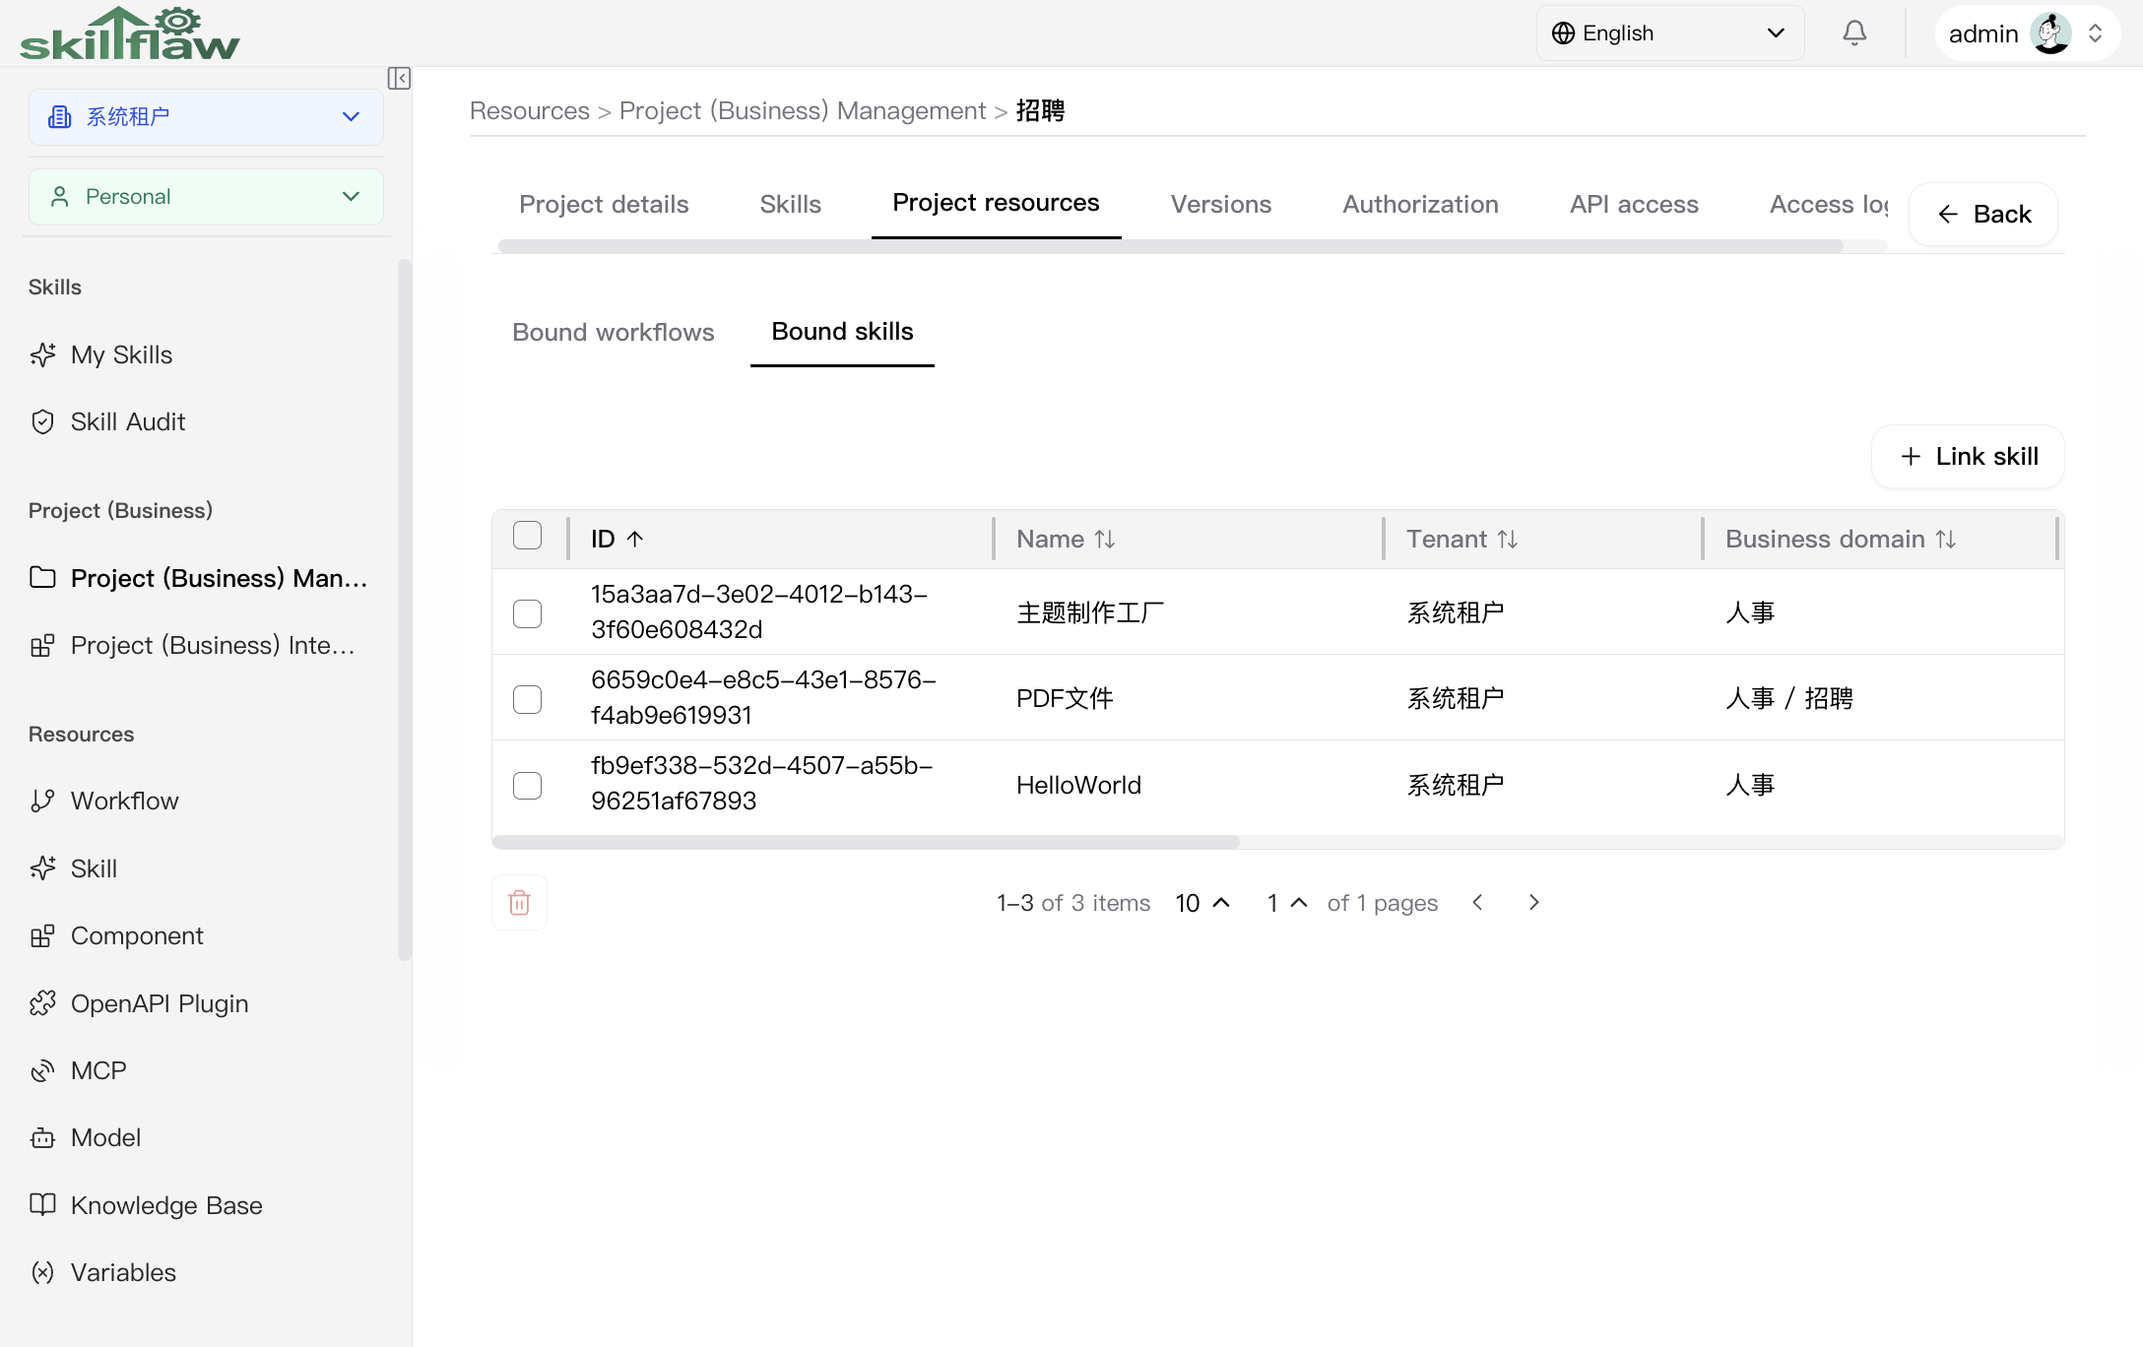This screenshot has width=2143, height=1347.
Task: Click the PDF文件 name cell
Action: tap(1065, 699)
